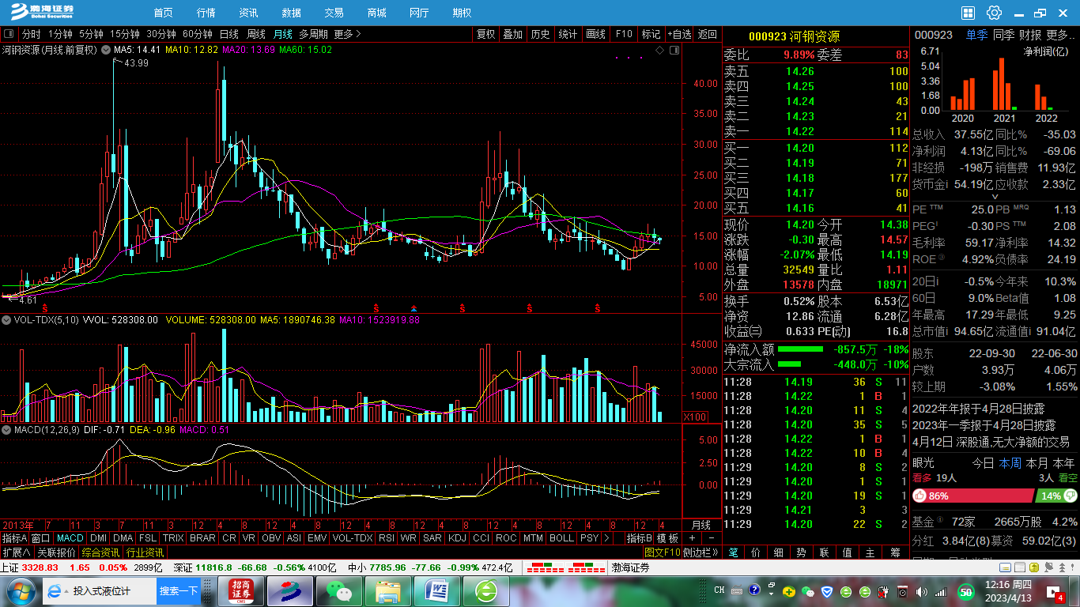Click the 叠加 button
Screen dimensions: 1080x607
[513, 34]
